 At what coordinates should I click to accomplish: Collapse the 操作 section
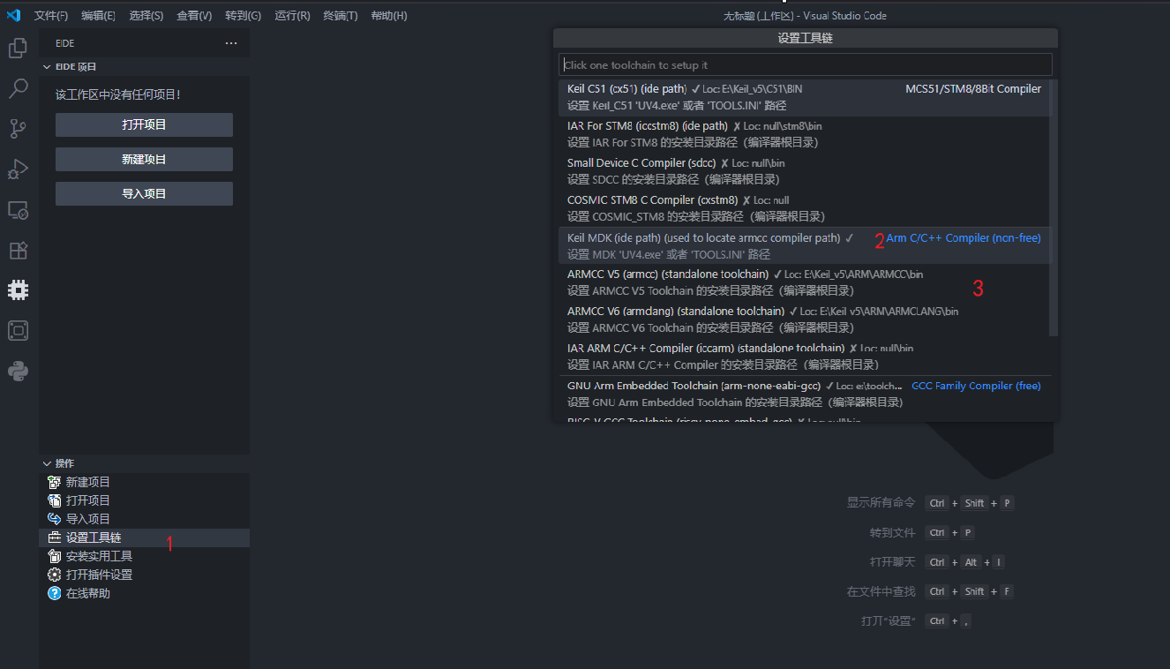(46, 463)
